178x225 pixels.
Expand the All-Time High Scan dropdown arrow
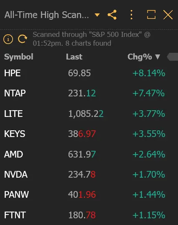(x=97, y=15)
